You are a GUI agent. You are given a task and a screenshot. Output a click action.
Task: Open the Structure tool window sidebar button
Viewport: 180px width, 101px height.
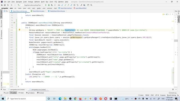[x=1, y=75]
